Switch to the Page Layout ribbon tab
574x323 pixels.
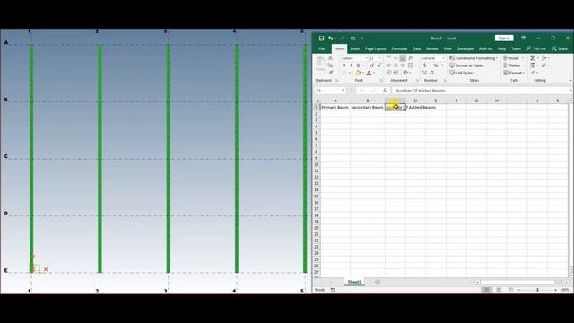[376, 48]
